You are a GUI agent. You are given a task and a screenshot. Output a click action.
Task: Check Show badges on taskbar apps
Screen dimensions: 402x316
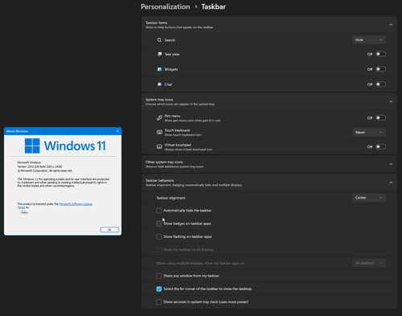(158, 224)
